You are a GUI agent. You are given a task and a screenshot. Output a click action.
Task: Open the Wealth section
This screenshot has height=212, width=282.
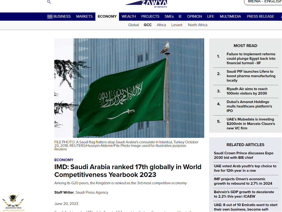pyautogui.click(x=129, y=16)
